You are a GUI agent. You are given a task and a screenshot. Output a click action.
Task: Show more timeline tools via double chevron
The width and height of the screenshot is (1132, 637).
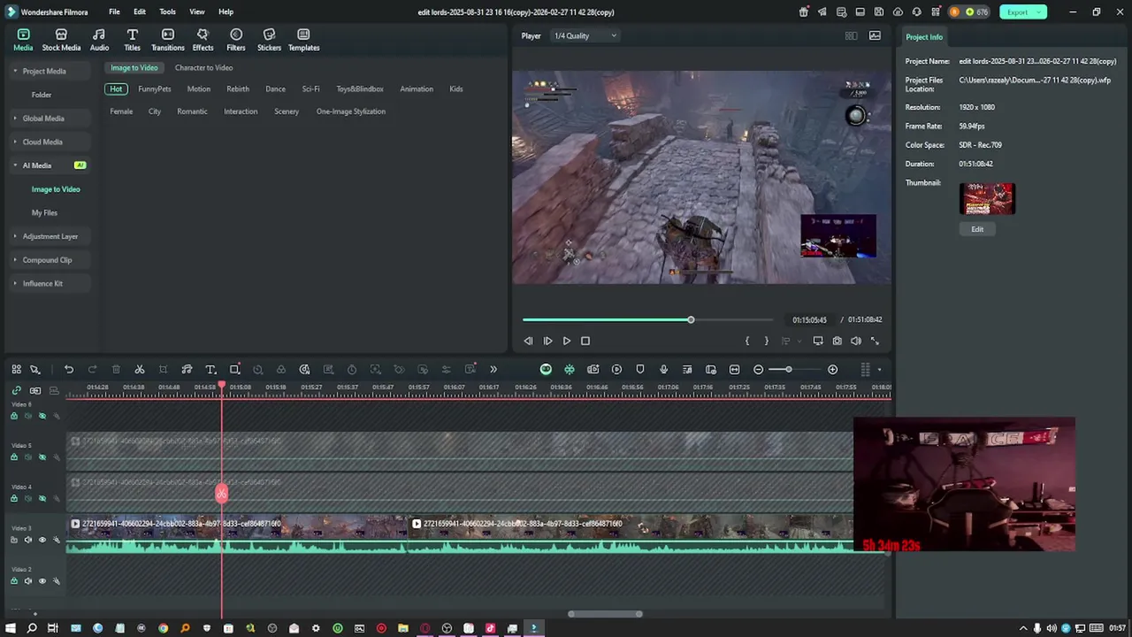[x=493, y=369]
